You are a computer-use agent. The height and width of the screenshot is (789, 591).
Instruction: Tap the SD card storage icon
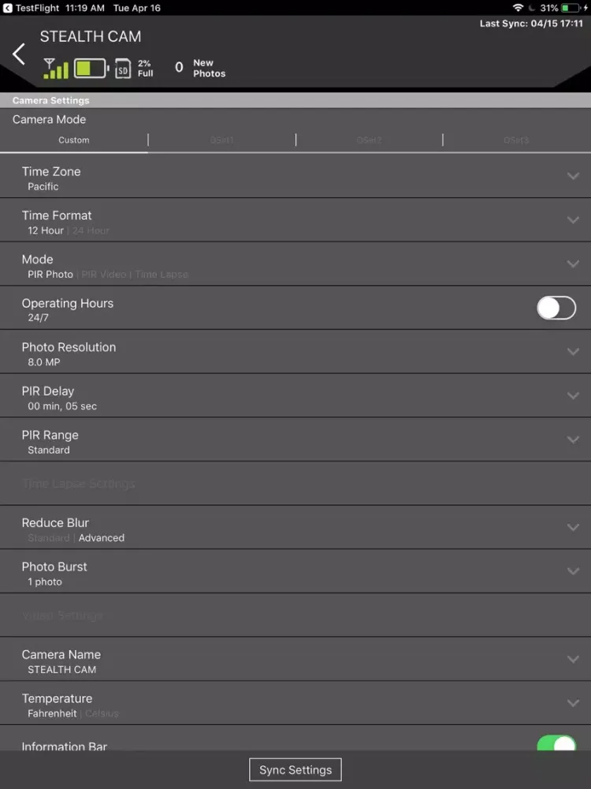[123, 69]
